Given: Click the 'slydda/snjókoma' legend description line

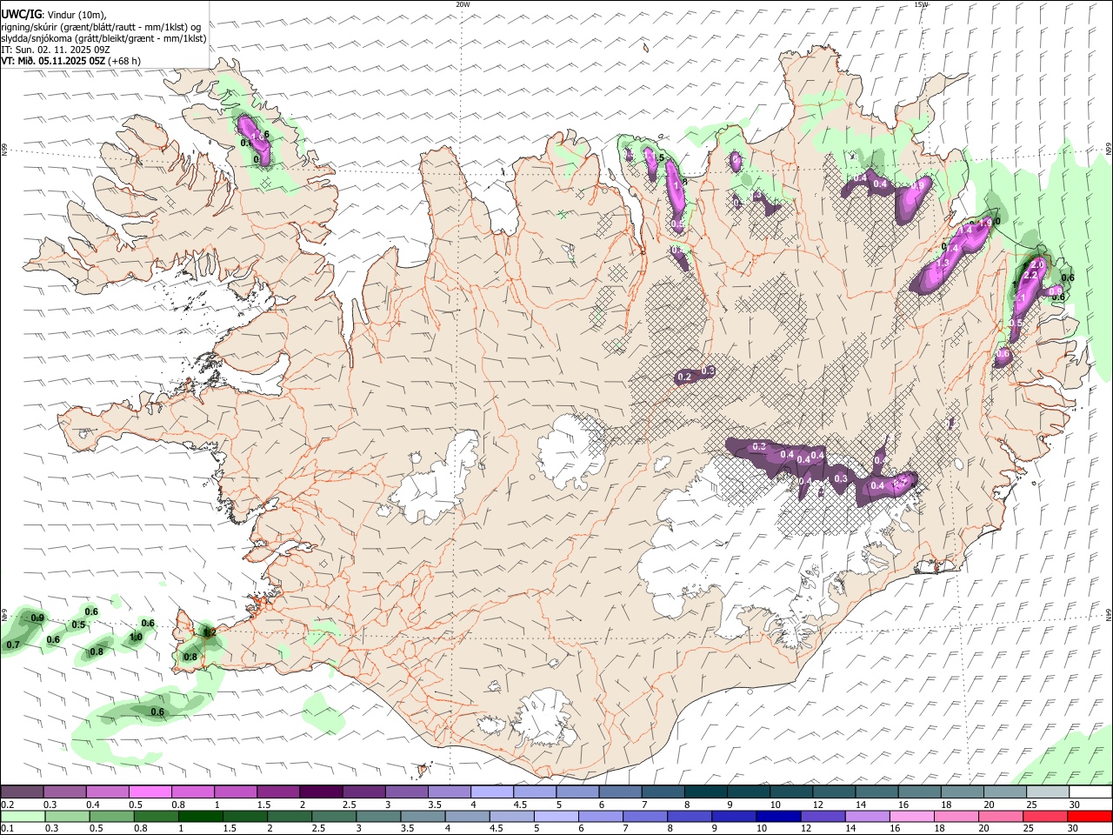Looking at the screenshot, I should (x=103, y=38).
